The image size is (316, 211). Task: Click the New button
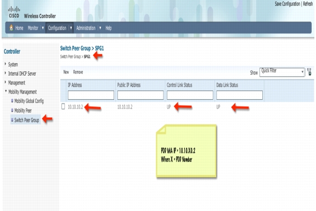point(66,72)
